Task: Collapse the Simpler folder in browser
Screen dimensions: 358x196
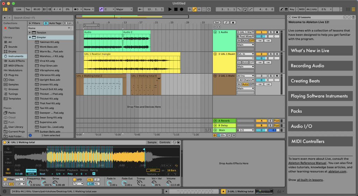Action: pyautogui.click(x=30, y=37)
